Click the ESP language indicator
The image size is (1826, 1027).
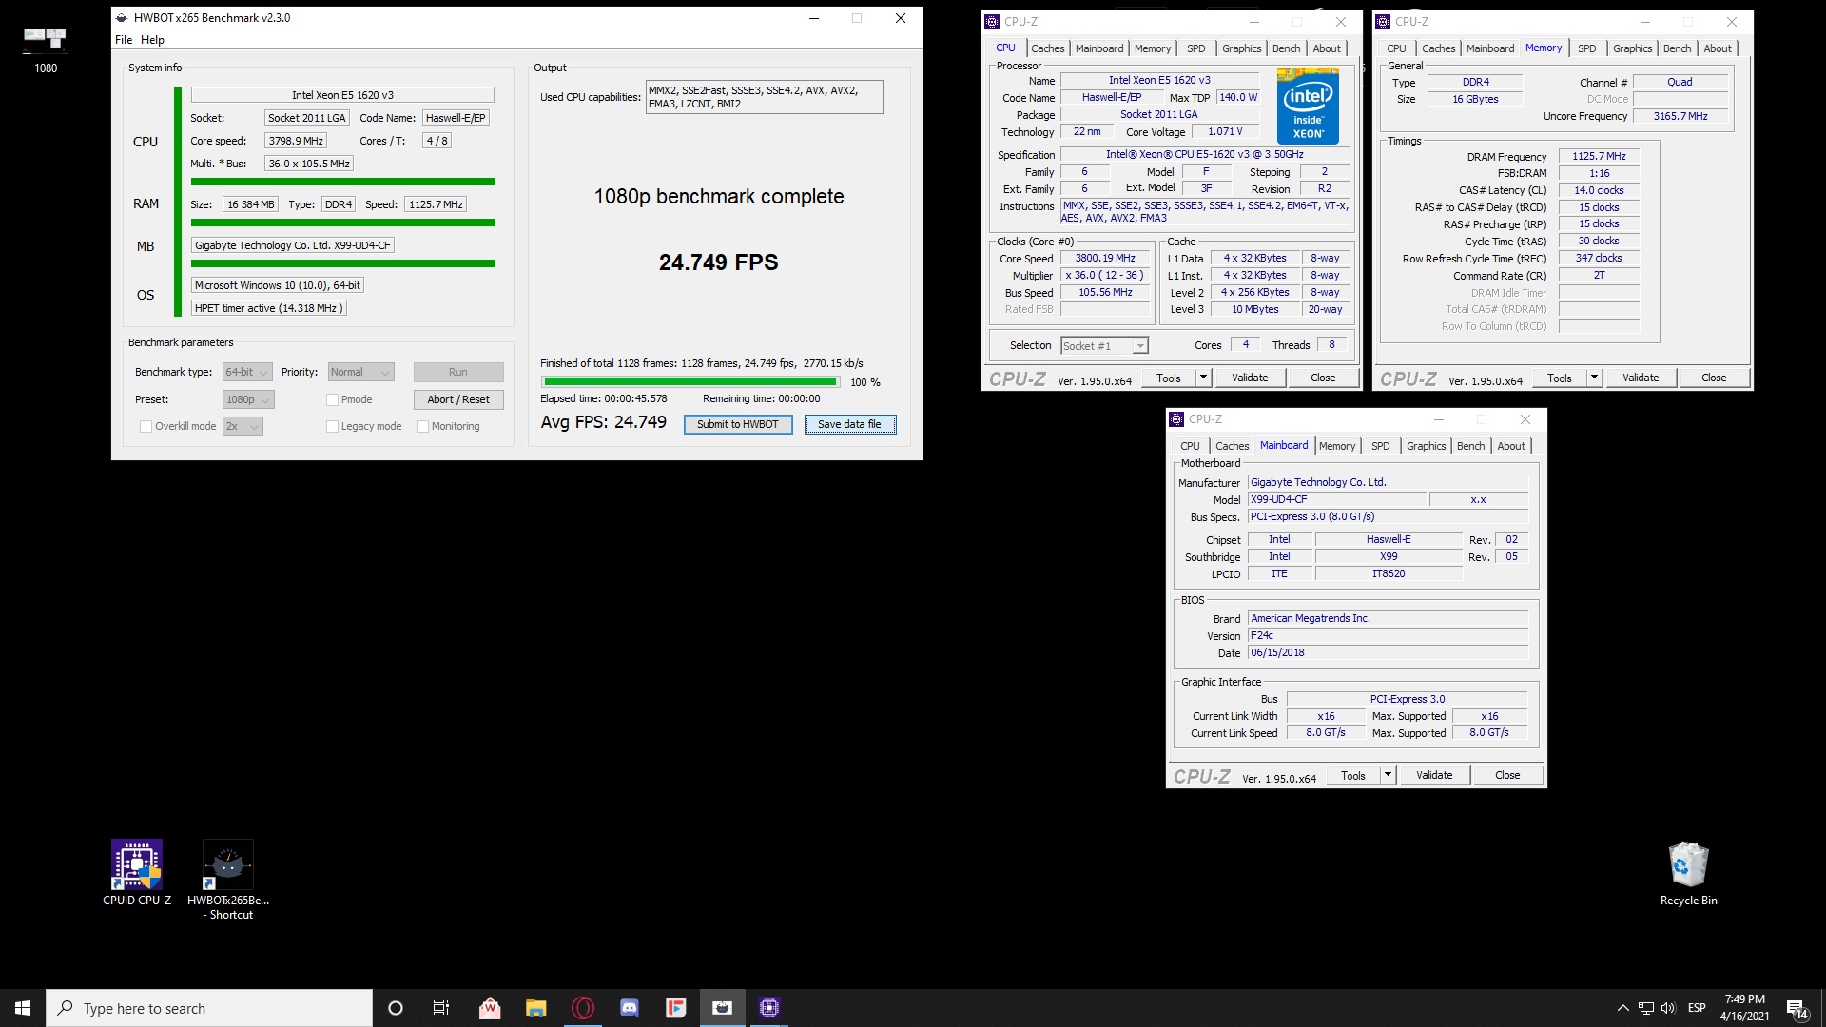(x=1698, y=1008)
